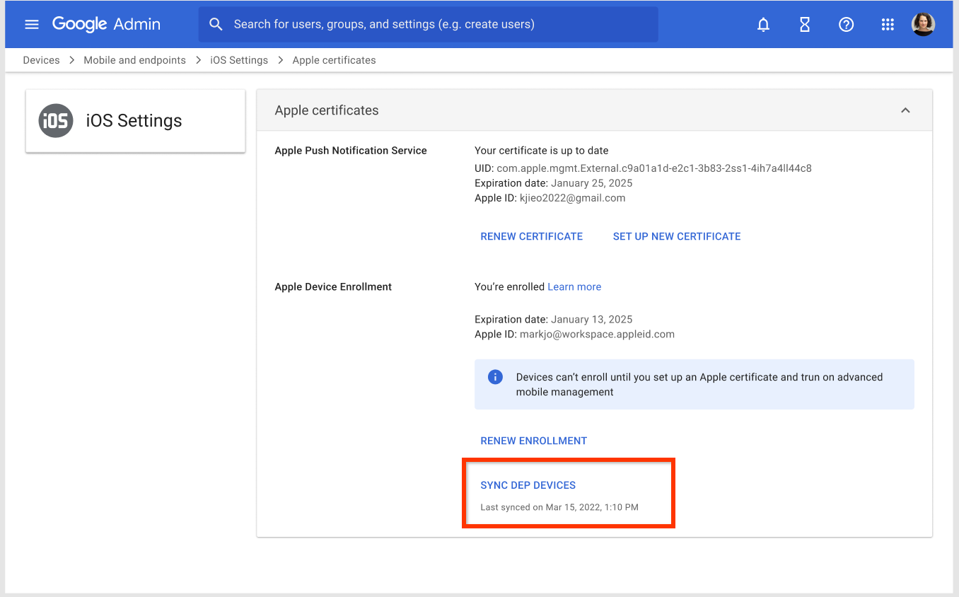Click Apple ID markjo@workspace.appleid.com
Screen dimensions: 959x597
(574, 334)
